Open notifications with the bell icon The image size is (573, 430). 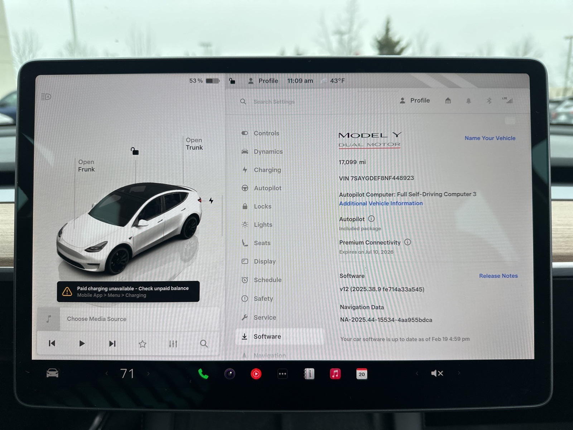point(468,101)
